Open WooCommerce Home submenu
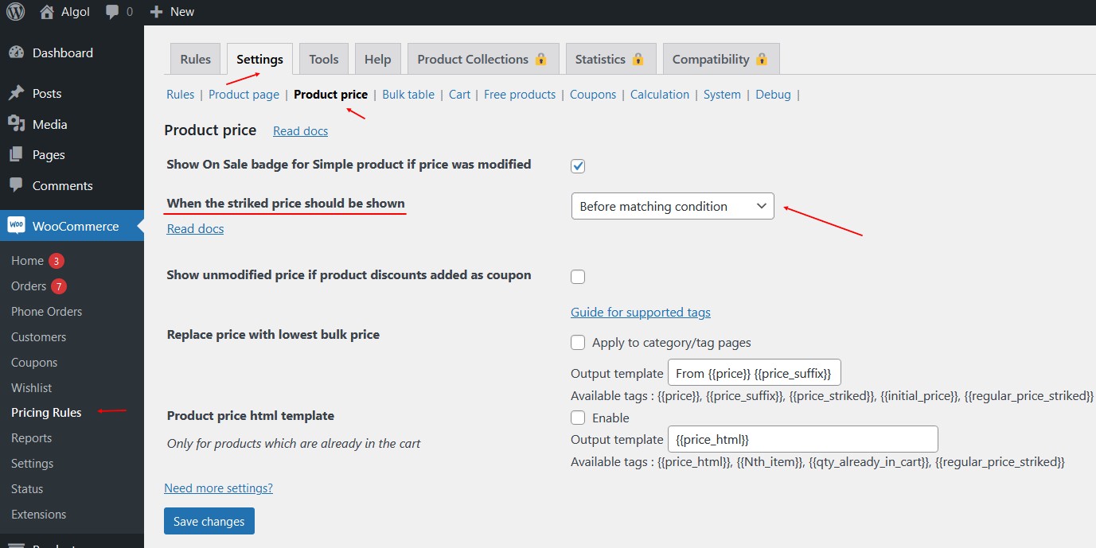Viewport: 1096px width, 548px height. (27, 261)
